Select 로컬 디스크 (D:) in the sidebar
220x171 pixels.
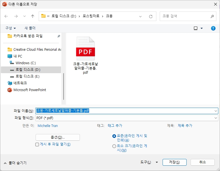[31, 70]
